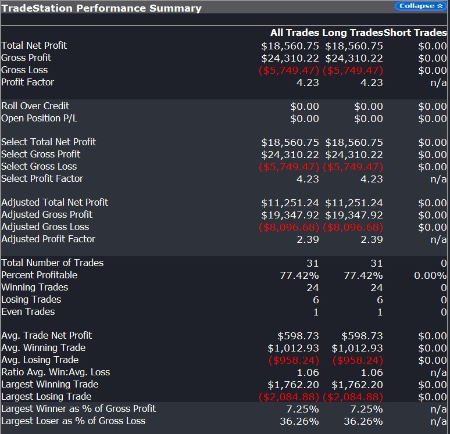Select the Long Trades column header

tap(353, 33)
